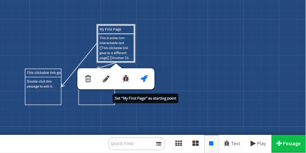Screen dimensions: 306x153
Task: Click the pencil icon to edit passage
Action: pyautogui.click(x=106, y=79)
